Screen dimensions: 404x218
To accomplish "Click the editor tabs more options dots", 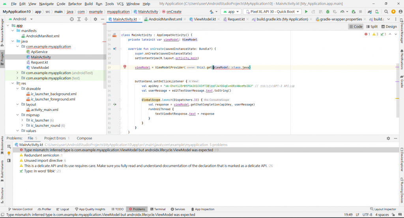I will point(396,19).
